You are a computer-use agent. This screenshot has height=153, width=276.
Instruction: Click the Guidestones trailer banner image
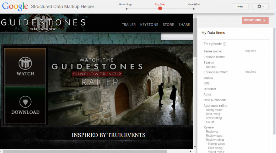tap(120, 85)
